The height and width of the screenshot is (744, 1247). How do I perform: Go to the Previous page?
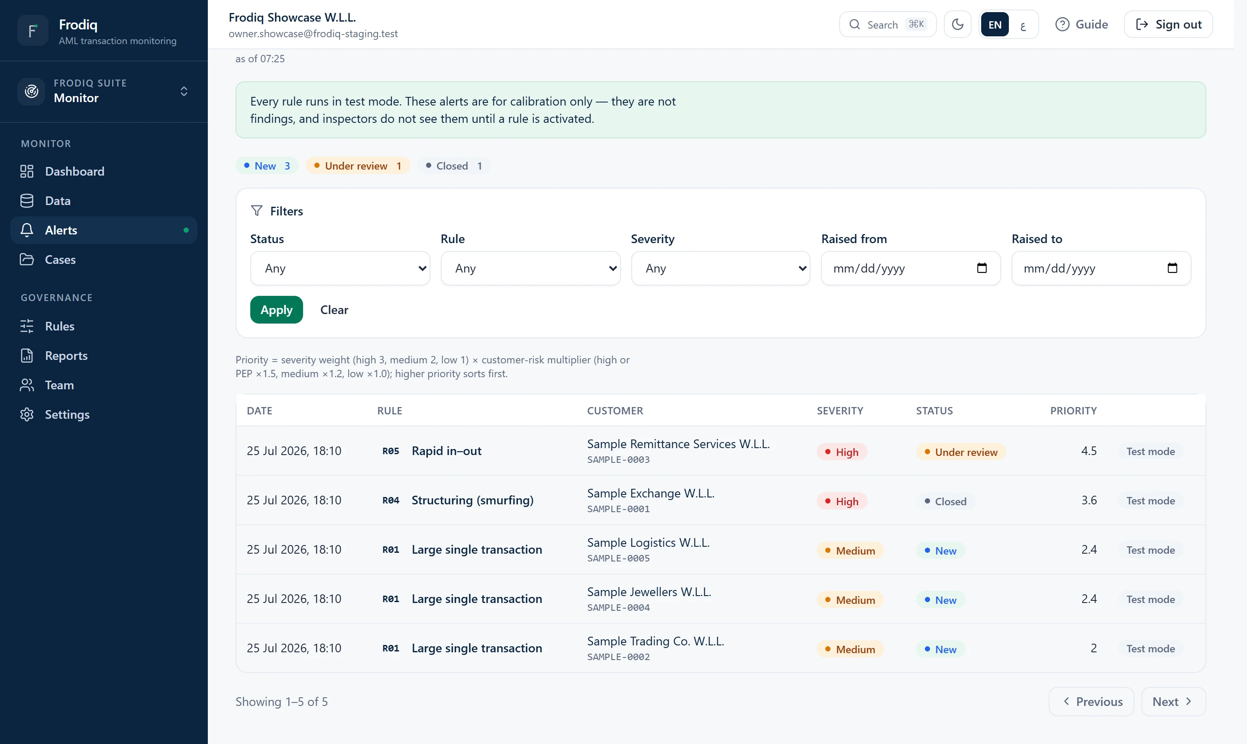coord(1092,702)
